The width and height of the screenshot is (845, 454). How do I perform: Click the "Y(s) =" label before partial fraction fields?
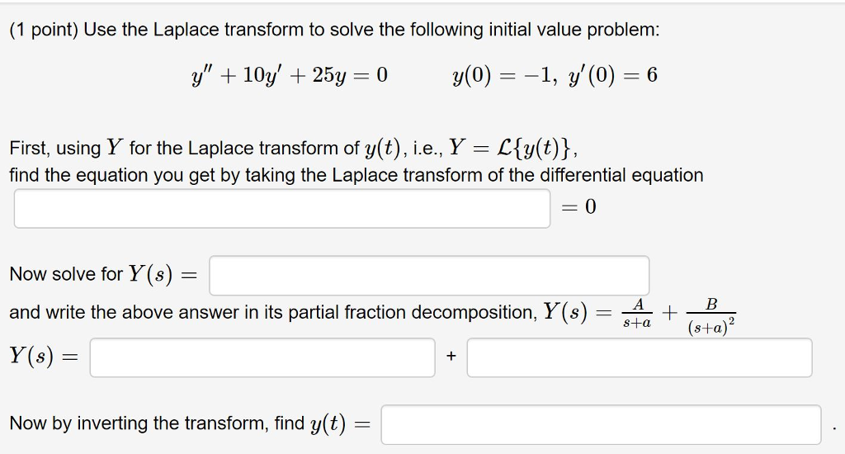pos(44,357)
